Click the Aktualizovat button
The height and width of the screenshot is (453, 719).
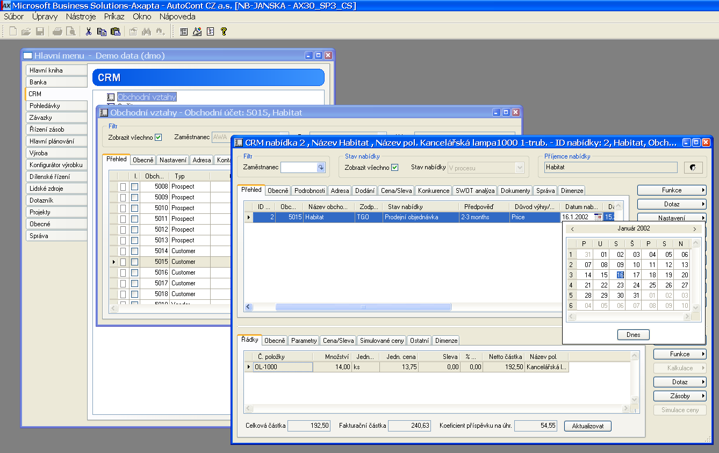pos(588,426)
